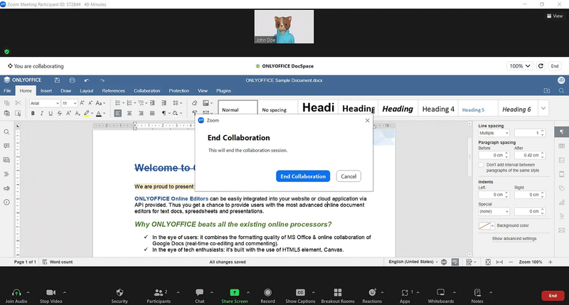Open headings navigation in left sidebar

pyautogui.click(x=6, y=174)
